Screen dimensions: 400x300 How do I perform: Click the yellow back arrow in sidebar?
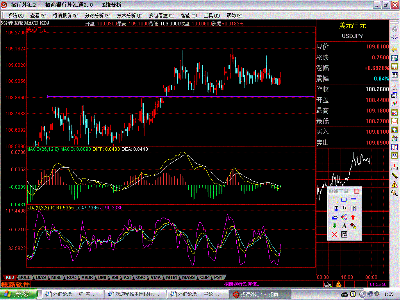(395, 48)
